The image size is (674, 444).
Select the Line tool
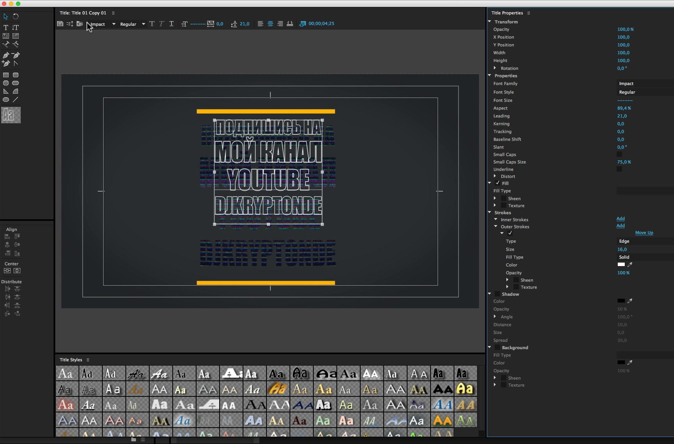(16, 100)
